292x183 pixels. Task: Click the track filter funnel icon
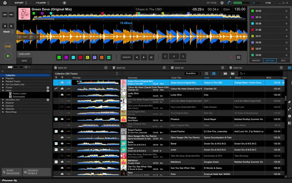point(56,78)
